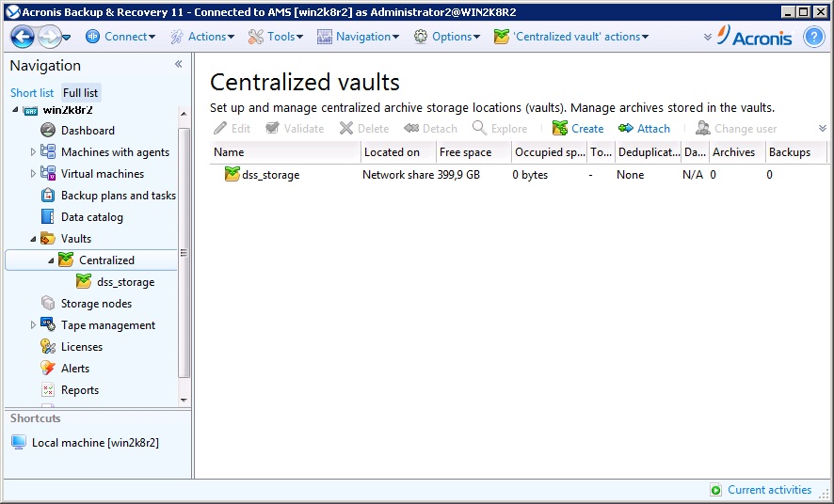
Task: Click the Tape management icon
Action: click(x=48, y=325)
